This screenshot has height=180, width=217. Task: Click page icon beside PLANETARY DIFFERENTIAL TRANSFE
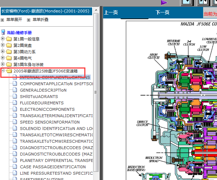pos(15,160)
